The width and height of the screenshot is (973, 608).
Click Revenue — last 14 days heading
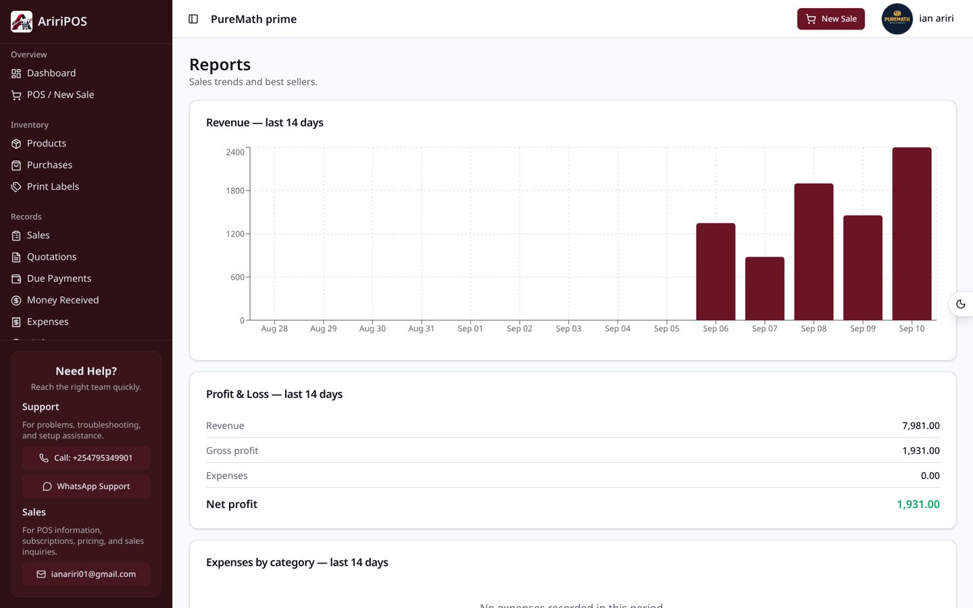click(x=265, y=122)
